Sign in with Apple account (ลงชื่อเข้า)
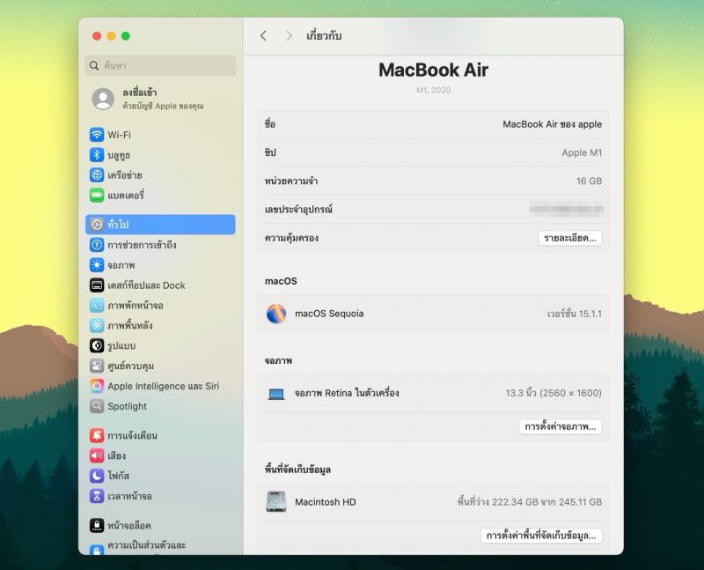The height and width of the screenshot is (570, 704). 139,93
